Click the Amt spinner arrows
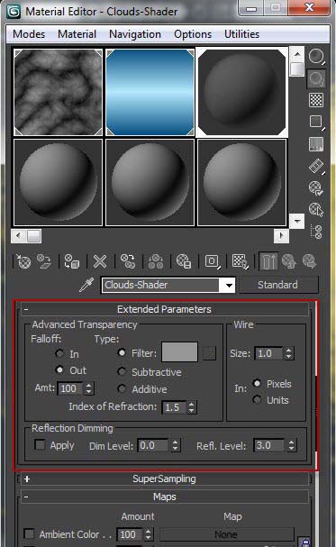The width and height of the screenshot is (336, 547). coord(89,388)
